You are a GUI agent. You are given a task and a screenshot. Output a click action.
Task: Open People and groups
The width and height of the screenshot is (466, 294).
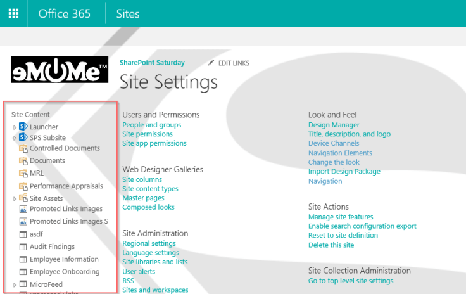tap(151, 125)
